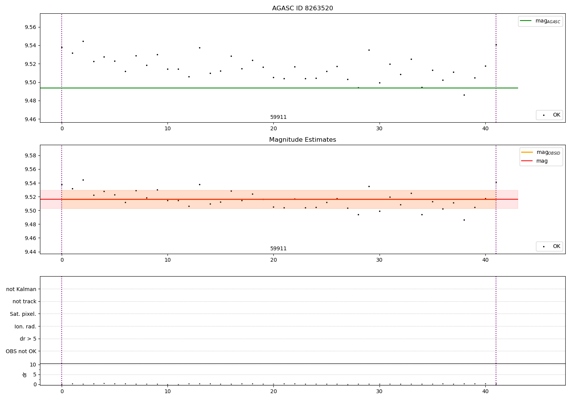Click the title 'AGASC ID 8263520'

[302, 8]
